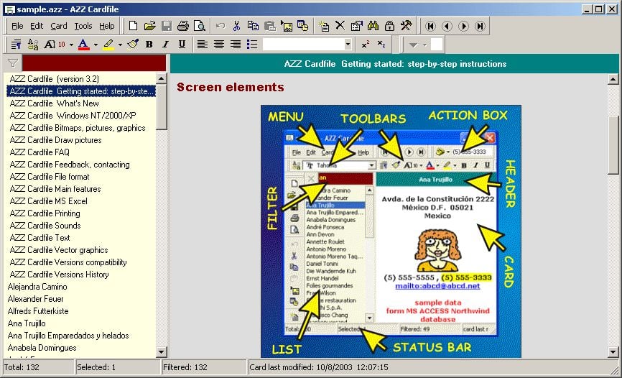
Task: Align text right
Action: point(236,44)
